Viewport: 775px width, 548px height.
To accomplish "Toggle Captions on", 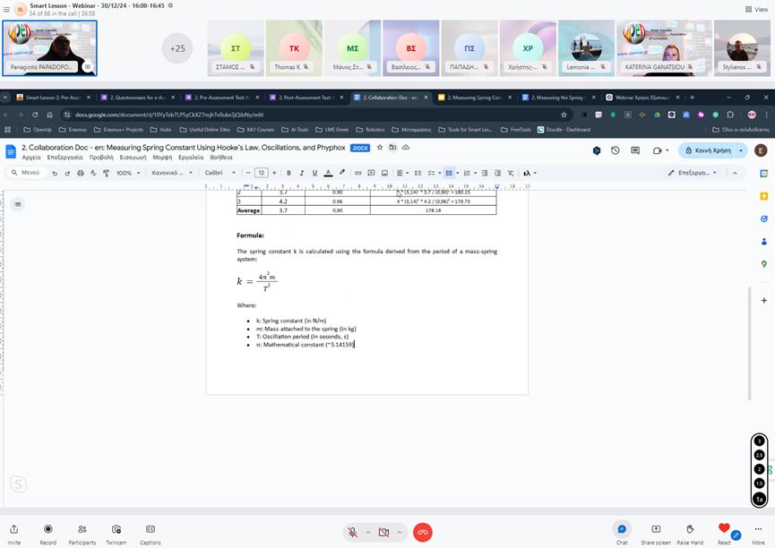I will 151,529.
